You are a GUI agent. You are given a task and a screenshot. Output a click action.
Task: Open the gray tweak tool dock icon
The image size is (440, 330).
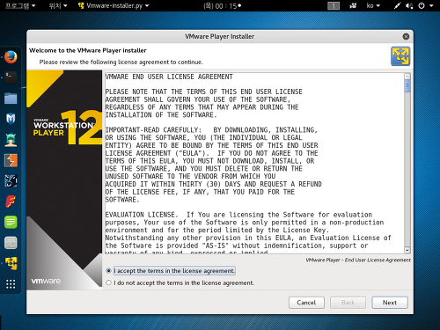pyautogui.click(x=11, y=243)
